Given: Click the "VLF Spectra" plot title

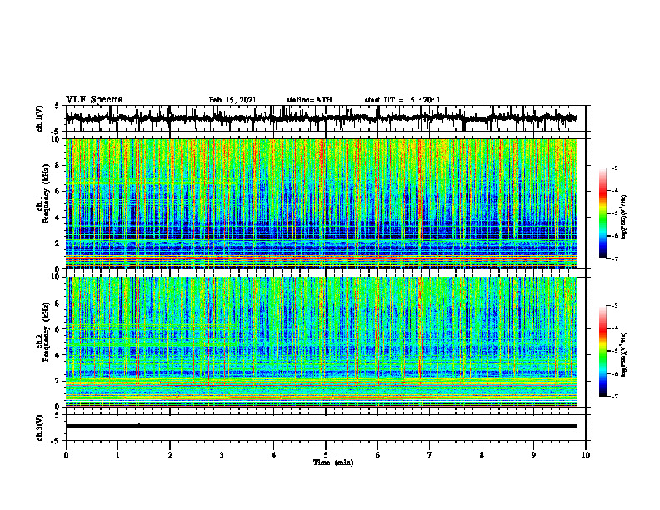Looking at the screenshot, I should coord(94,100).
